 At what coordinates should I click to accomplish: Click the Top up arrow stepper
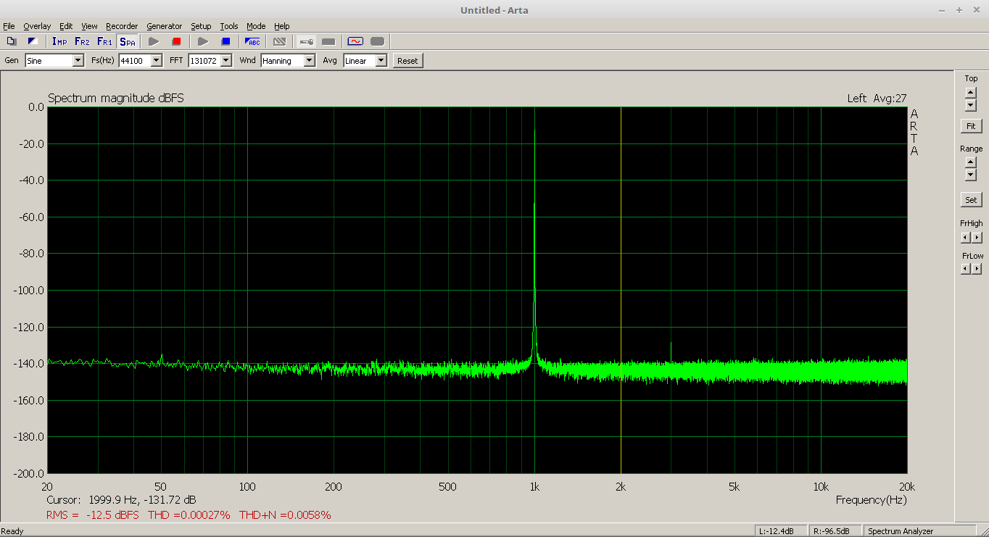coord(971,92)
